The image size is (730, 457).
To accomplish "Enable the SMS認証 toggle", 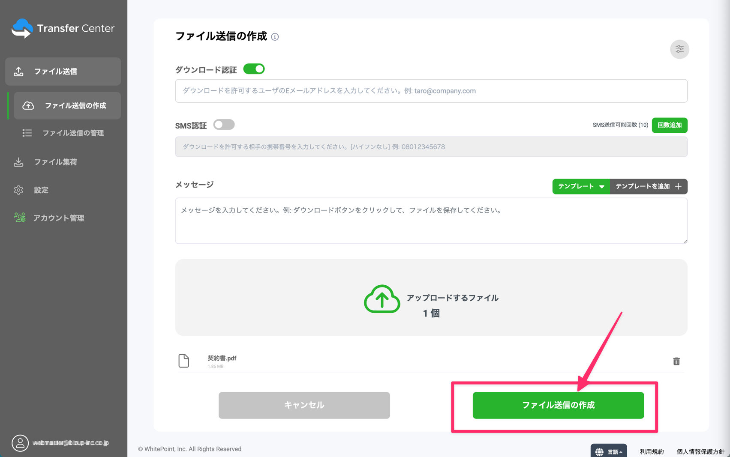I will (224, 125).
